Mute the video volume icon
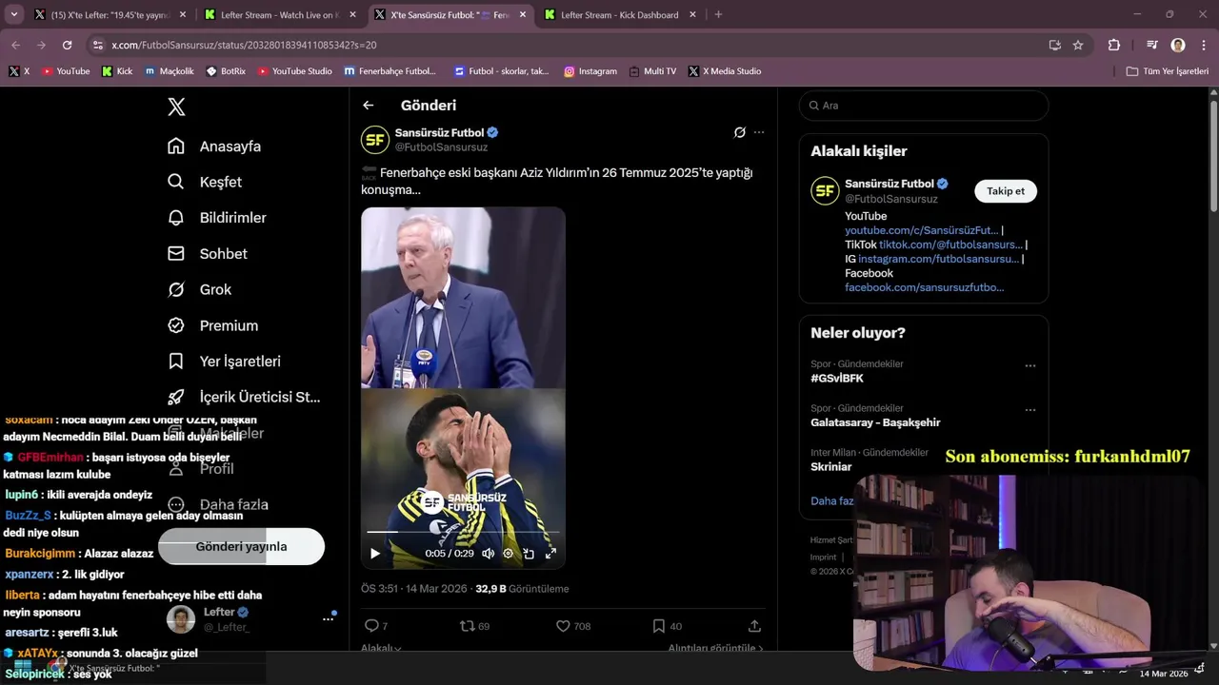This screenshot has width=1219, height=685. (488, 553)
